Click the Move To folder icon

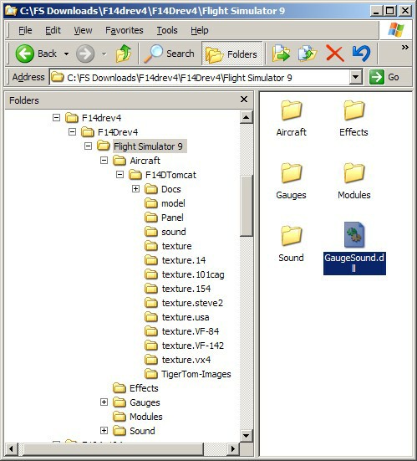tap(281, 54)
